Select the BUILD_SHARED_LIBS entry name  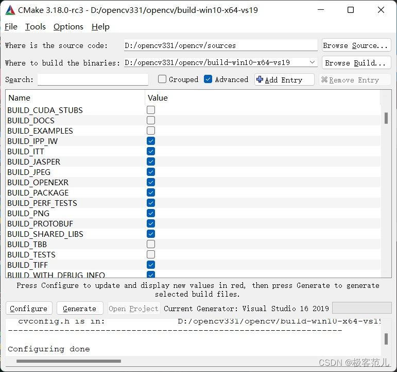[x=45, y=234]
